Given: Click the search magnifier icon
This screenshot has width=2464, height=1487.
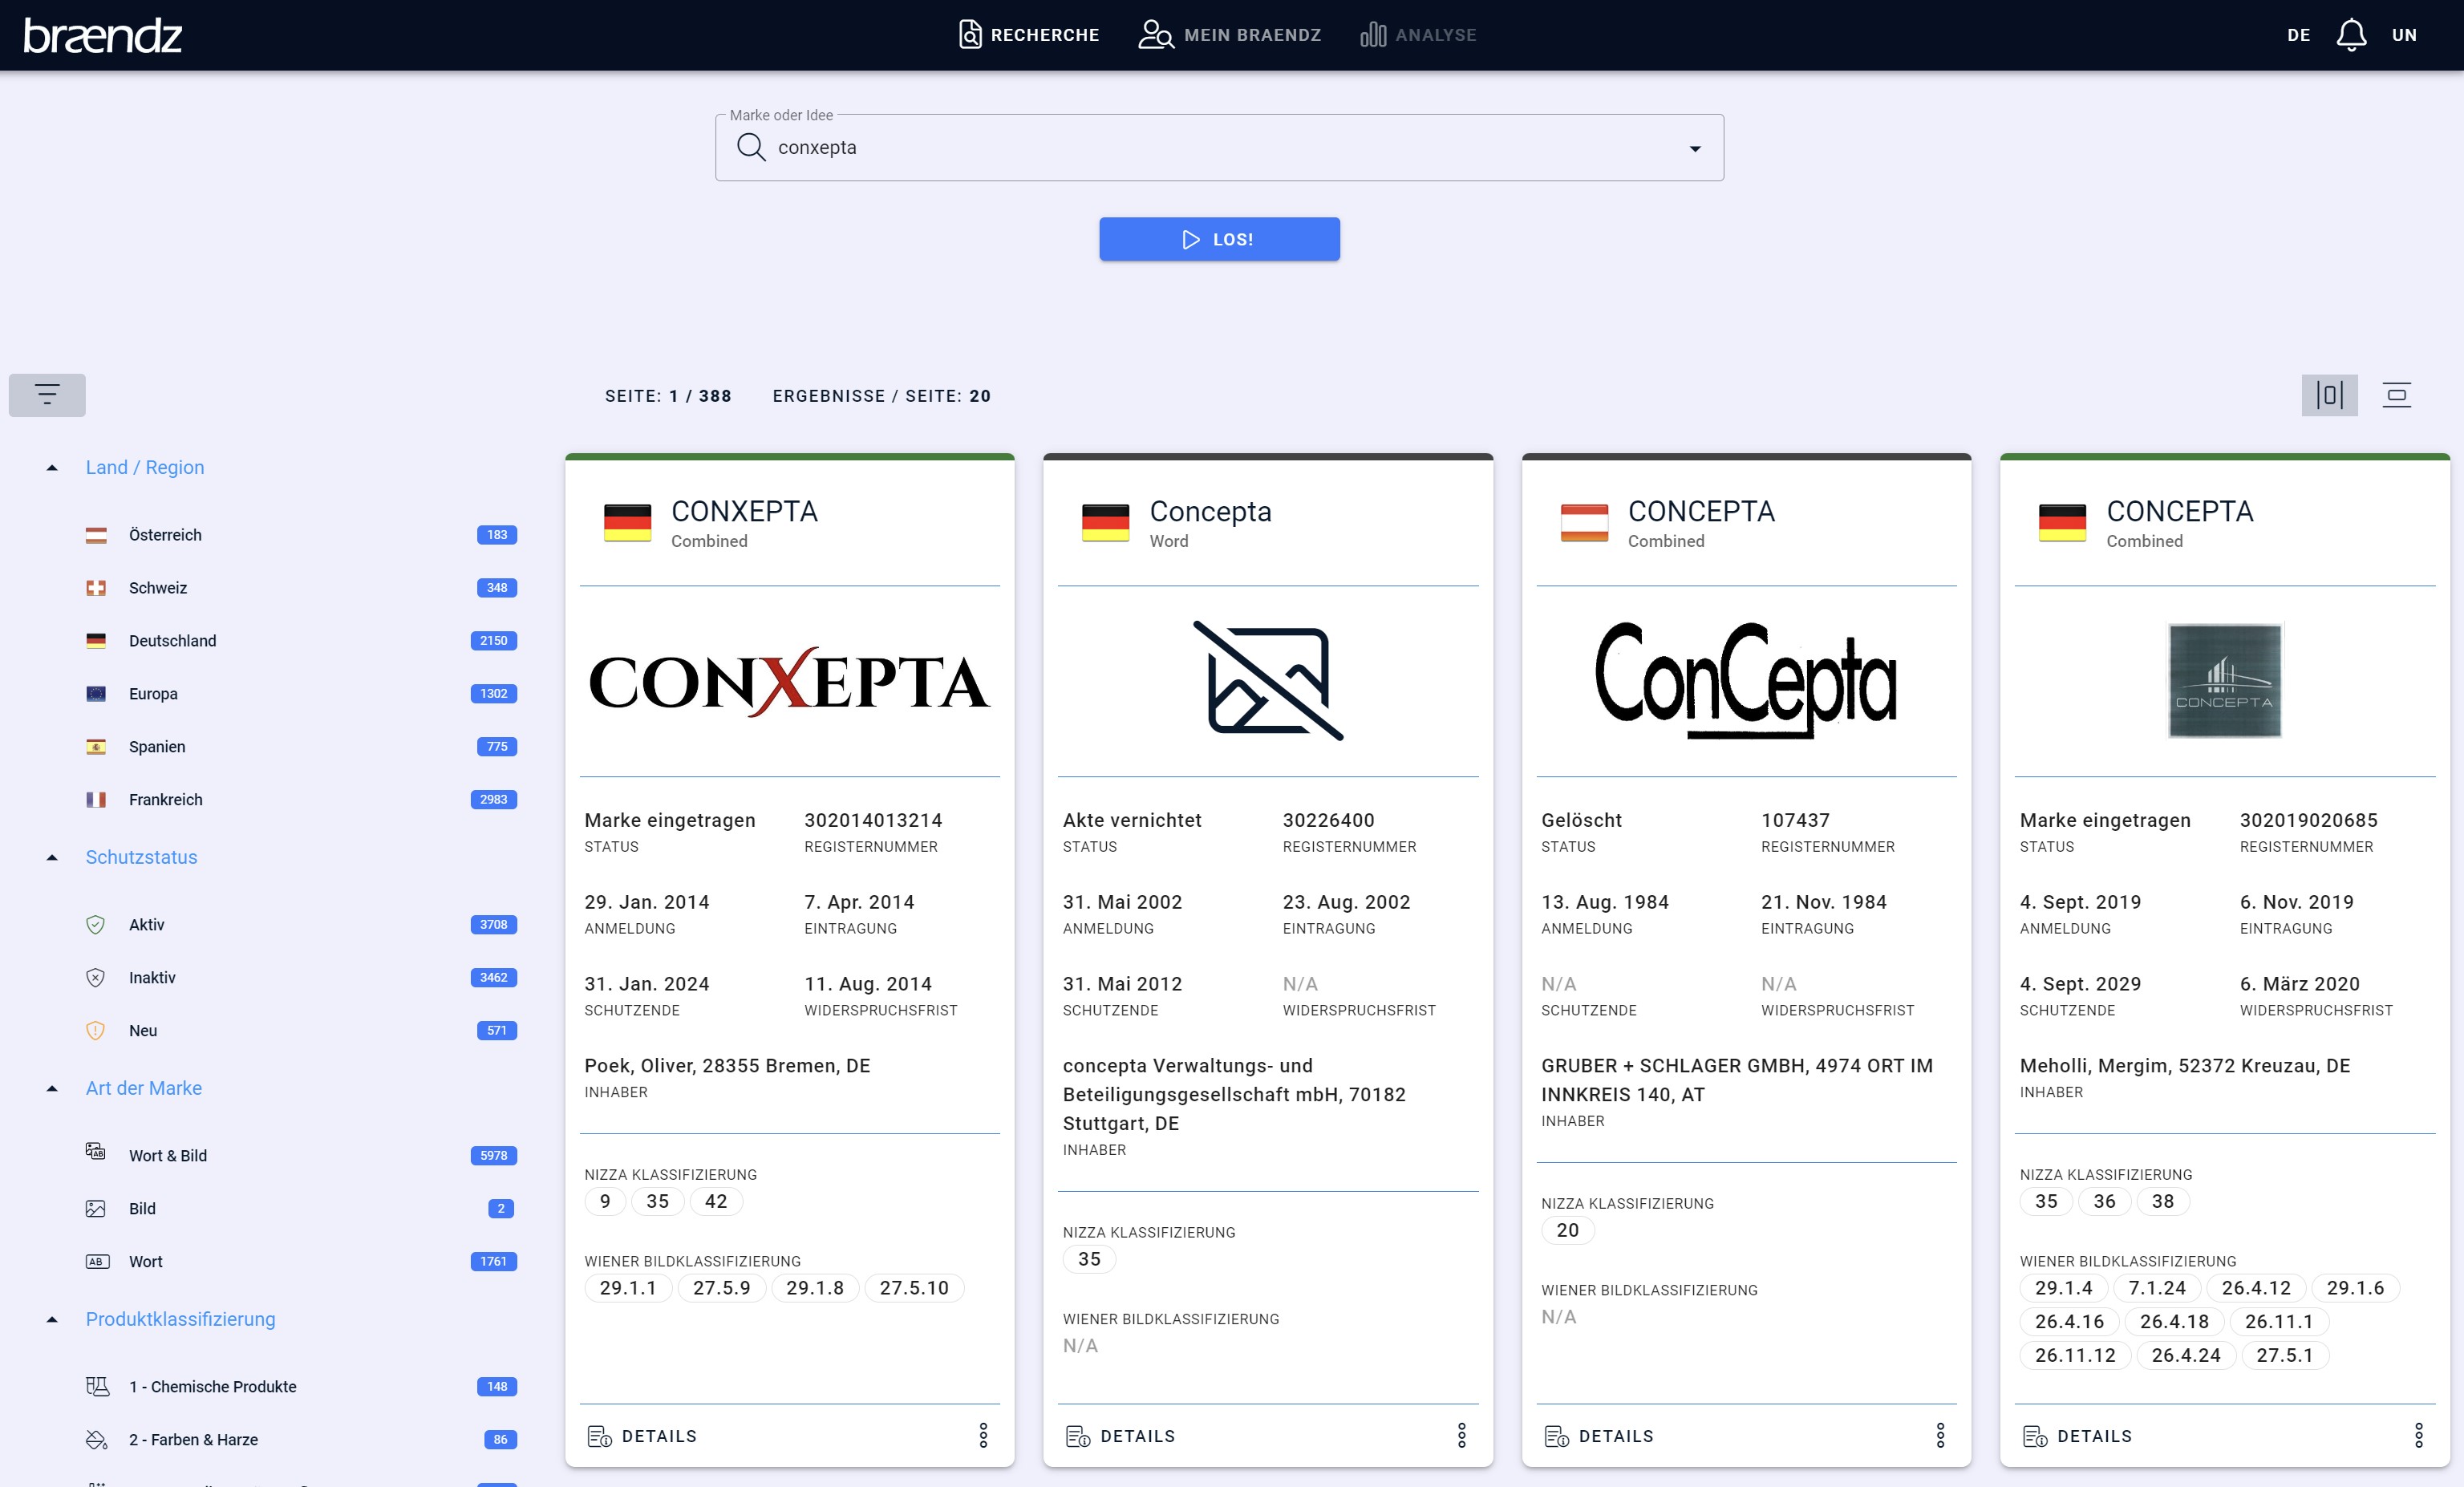Looking at the screenshot, I should pos(751,147).
